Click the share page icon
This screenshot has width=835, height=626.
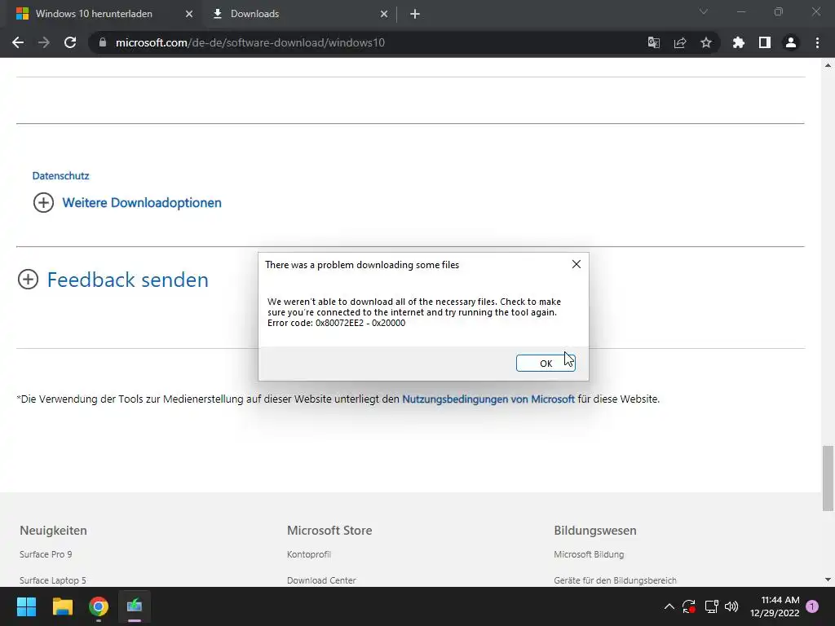(x=679, y=42)
